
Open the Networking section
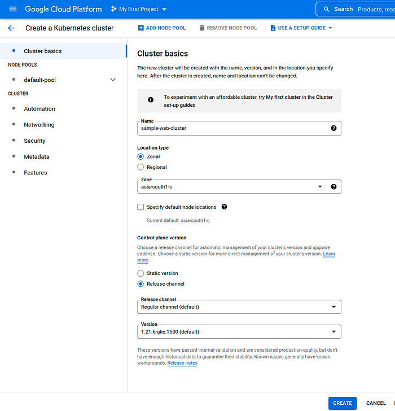click(39, 125)
